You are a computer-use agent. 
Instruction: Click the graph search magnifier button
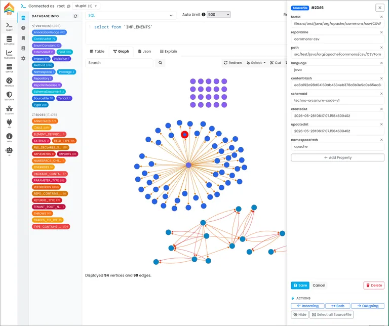(160, 63)
